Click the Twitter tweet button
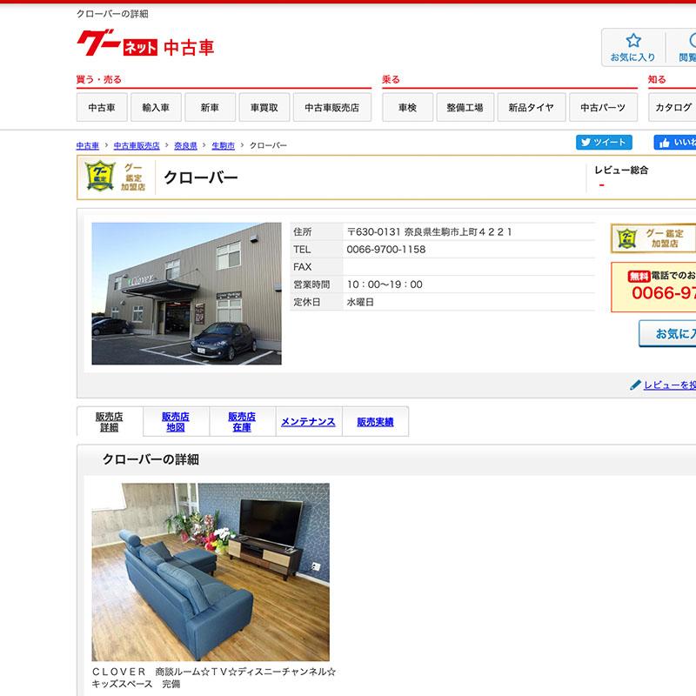Viewport: 696px width, 696px height. pyautogui.click(x=604, y=143)
